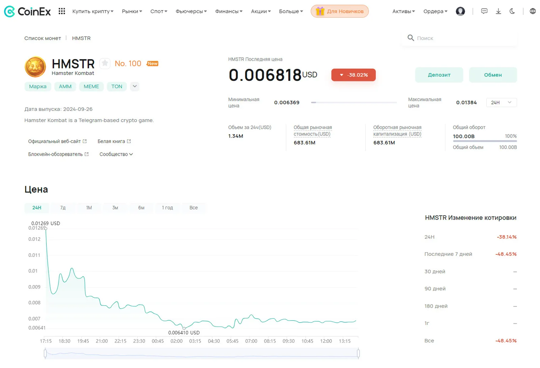The width and height of the screenshot is (540, 368).
Task: Click the CoinEx logo
Action: (27, 11)
